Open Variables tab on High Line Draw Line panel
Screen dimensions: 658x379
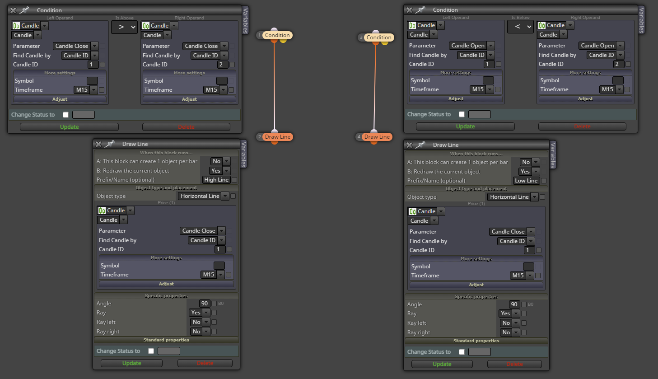(x=243, y=154)
